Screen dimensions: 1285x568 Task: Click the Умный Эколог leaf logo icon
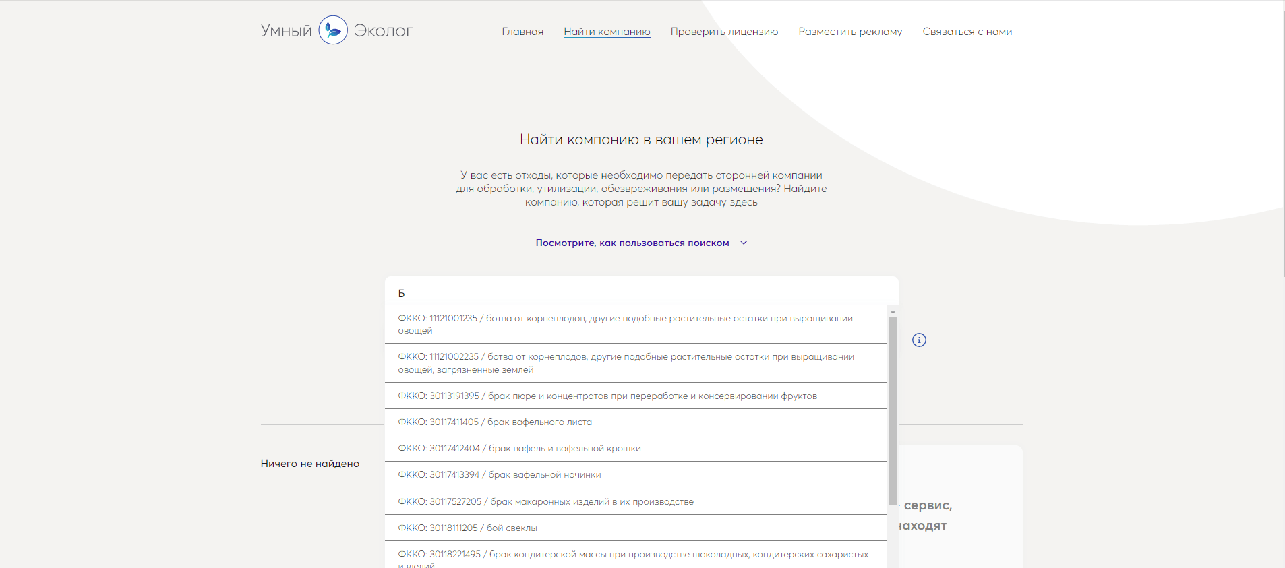333,30
